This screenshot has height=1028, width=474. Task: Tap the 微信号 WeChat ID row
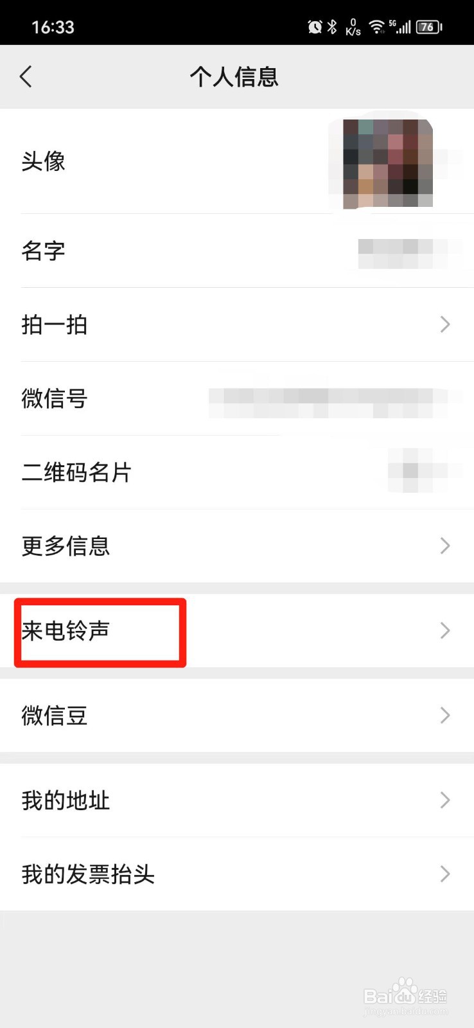[237, 398]
